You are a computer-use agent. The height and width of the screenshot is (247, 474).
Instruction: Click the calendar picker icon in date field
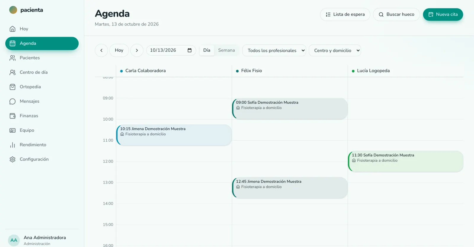point(190,50)
